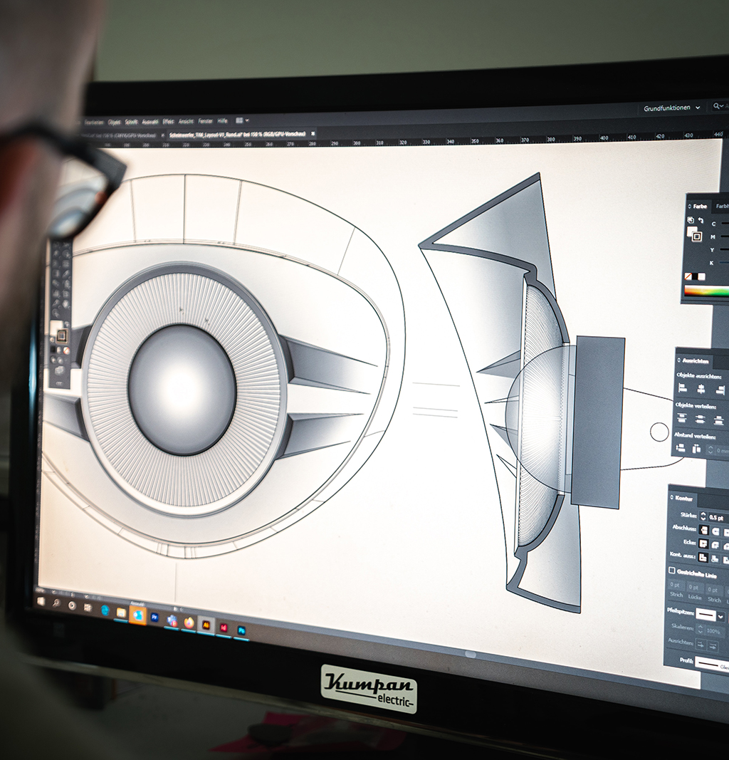Screen dimensions: 729x760
Task: Select the first Ecke corner style icon
Action: (x=704, y=543)
